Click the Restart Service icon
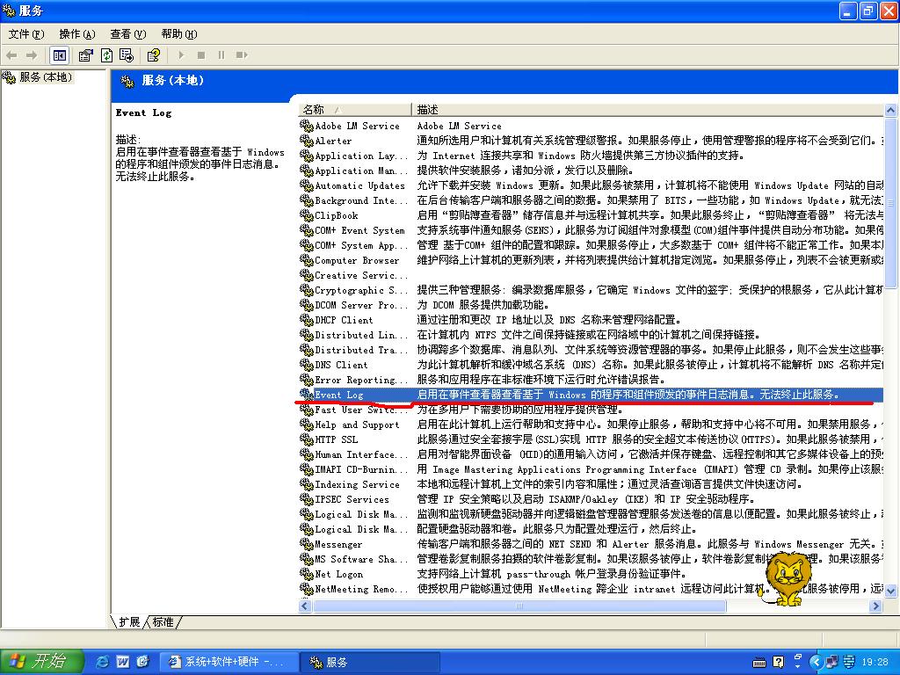 [242, 55]
